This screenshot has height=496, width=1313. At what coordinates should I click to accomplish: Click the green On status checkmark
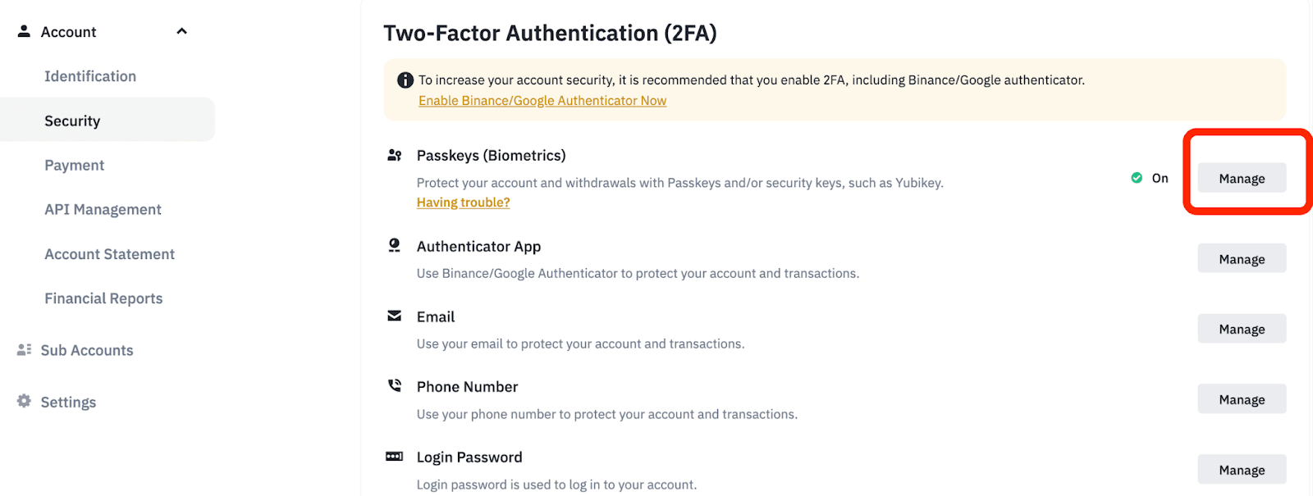1137,178
